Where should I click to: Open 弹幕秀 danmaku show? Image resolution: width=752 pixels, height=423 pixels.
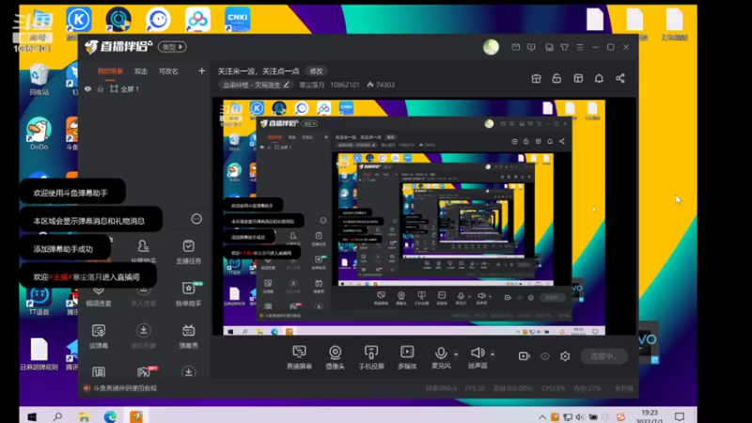(x=189, y=336)
